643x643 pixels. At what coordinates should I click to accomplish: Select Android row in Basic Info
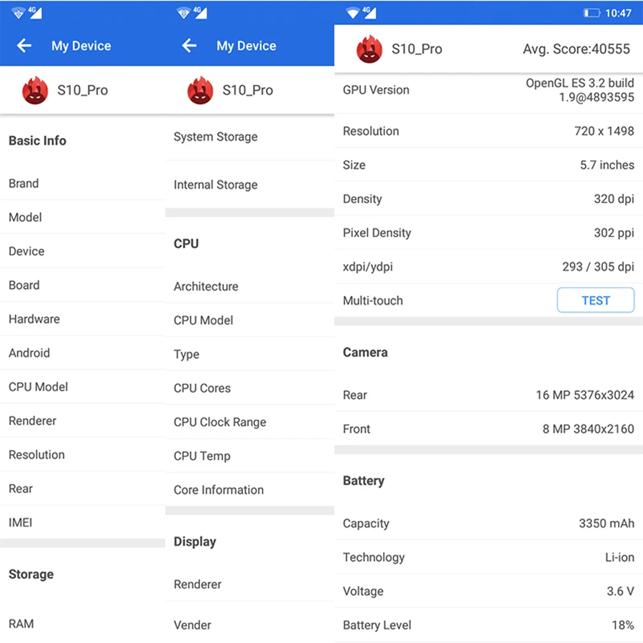pos(82,353)
